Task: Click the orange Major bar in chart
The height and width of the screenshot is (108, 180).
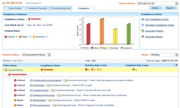Action: coord(102,31)
